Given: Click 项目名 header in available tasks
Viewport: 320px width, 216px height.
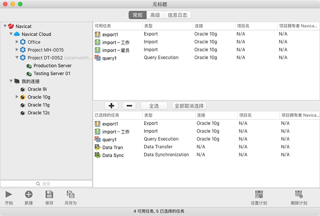Looking at the screenshot, I should [x=256, y=26].
